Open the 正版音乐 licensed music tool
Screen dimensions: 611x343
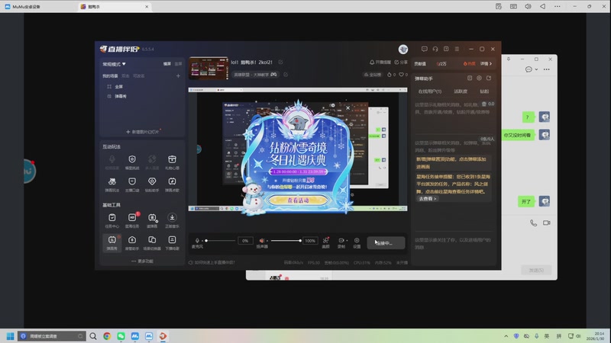(x=172, y=220)
